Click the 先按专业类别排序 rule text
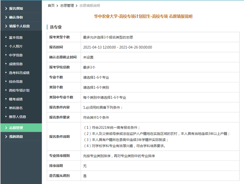The height and width of the screenshot is (184, 244). click(x=119, y=156)
